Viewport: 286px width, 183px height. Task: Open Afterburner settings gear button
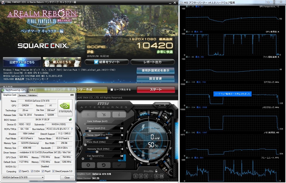(88, 165)
